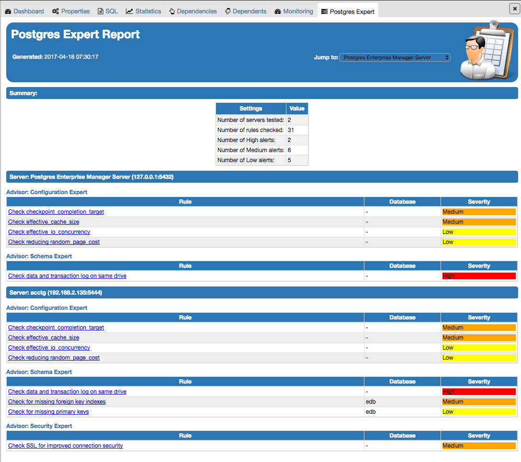Click the yellow Low severity for missing primary keys
521x462 pixels.
(x=479, y=412)
